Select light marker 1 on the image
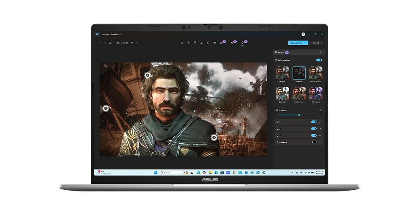 point(147,75)
